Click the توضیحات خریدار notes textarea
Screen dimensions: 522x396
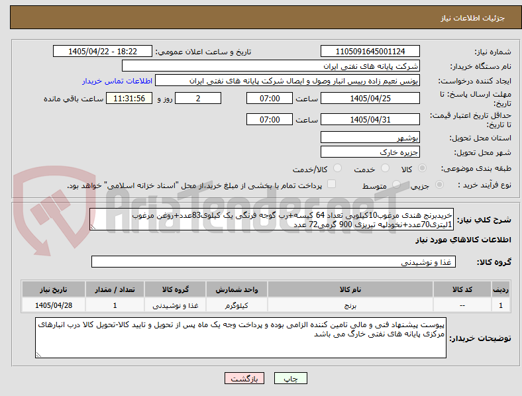pyautogui.click(x=240, y=338)
